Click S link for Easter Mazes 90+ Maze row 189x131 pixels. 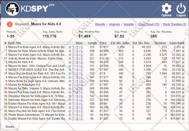click(x=77, y=104)
